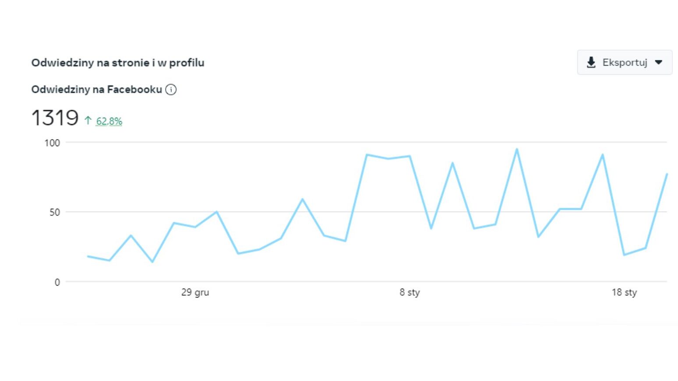Click the green upward trend arrow
Image resolution: width=678 pixels, height=381 pixels.
(x=88, y=120)
